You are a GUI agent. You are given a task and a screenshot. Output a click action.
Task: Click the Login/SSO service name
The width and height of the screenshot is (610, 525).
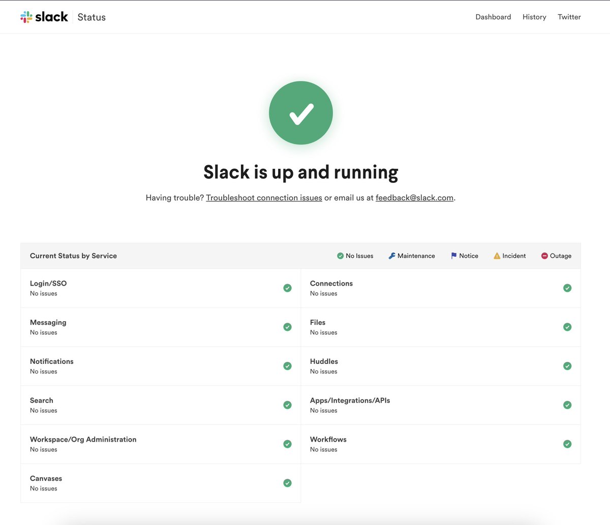click(48, 284)
